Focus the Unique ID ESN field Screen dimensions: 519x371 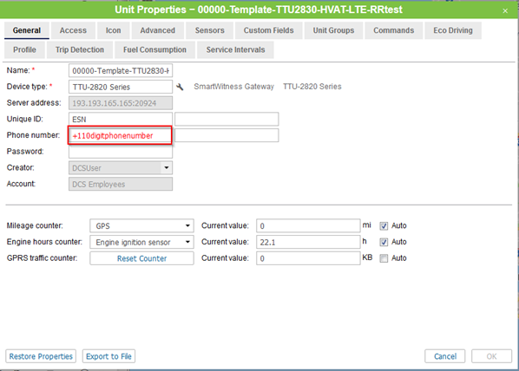121,119
